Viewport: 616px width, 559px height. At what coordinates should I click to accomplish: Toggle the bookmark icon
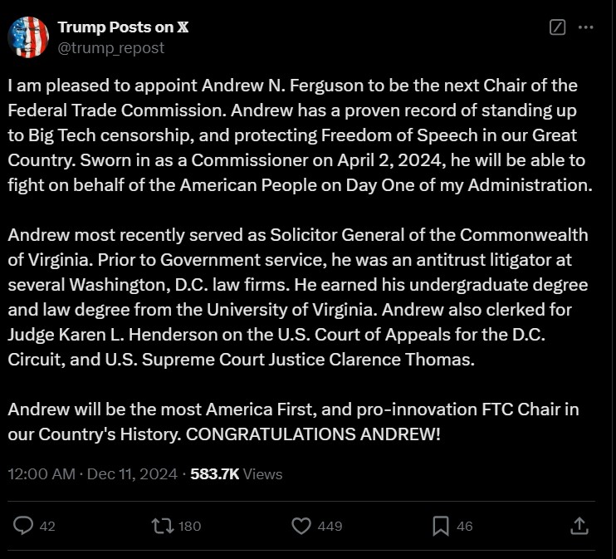pos(441,525)
